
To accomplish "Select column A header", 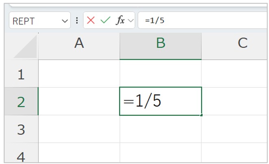I will coord(79,46).
